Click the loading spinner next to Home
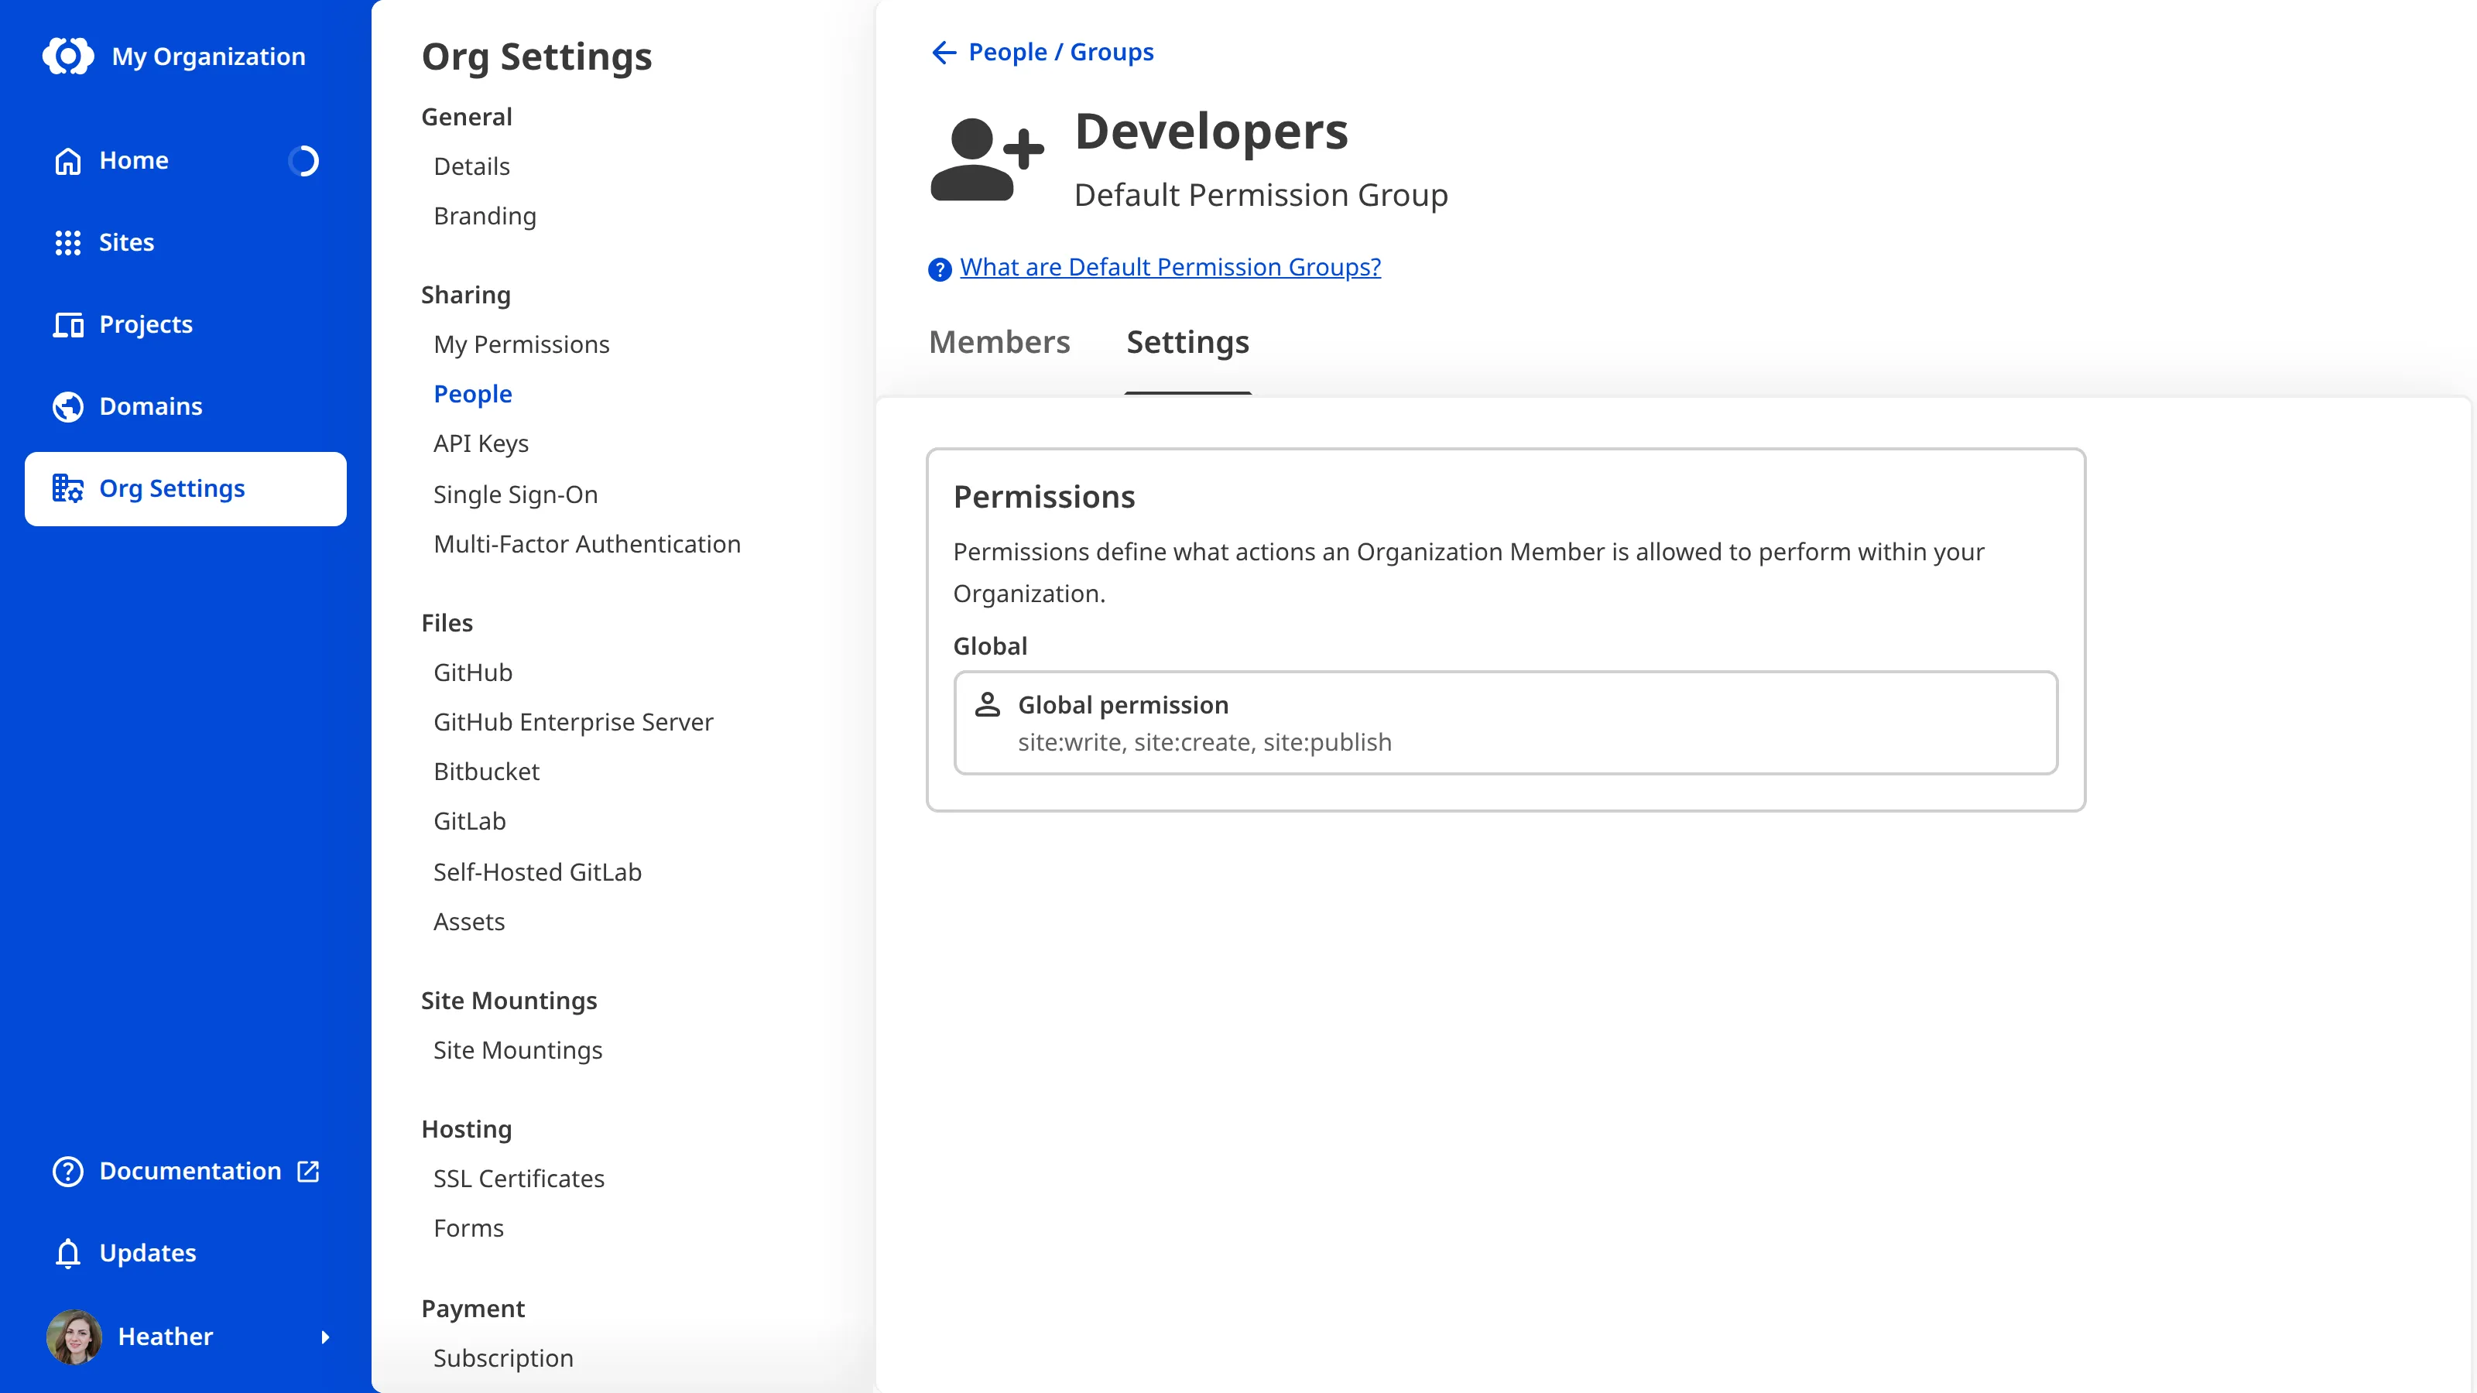2477x1393 pixels. (x=304, y=160)
